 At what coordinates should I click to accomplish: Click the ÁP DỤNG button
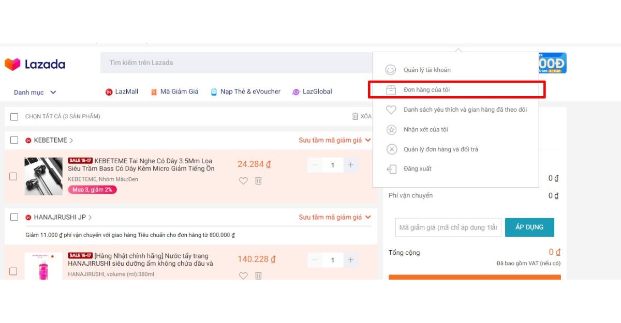pos(529,227)
